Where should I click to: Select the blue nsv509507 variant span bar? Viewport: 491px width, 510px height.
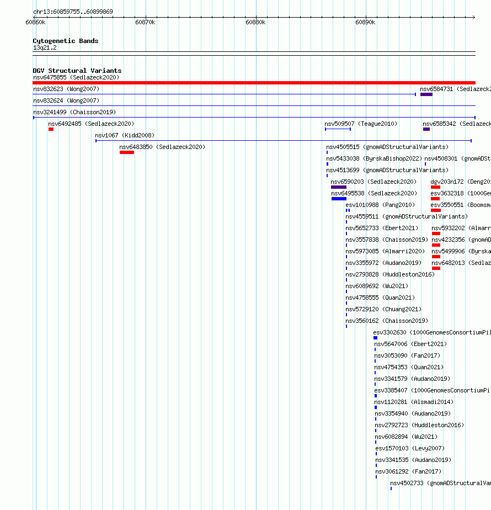(338, 129)
